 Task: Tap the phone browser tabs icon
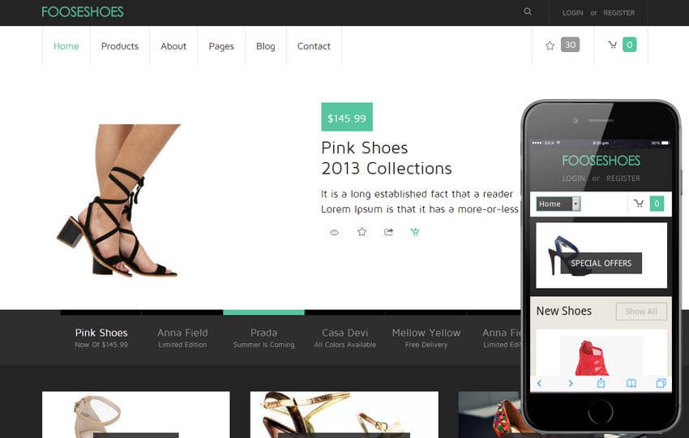(x=661, y=383)
